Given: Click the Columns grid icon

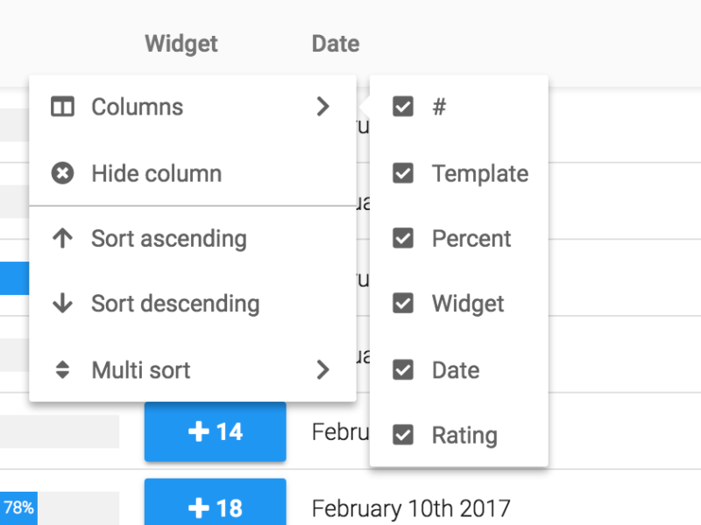Looking at the screenshot, I should coord(62,107).
